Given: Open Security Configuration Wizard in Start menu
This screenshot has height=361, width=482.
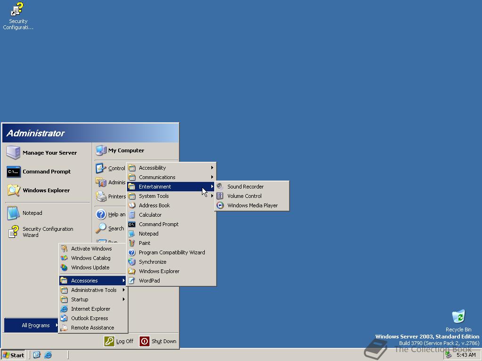Looking at the screenshot, I should (48, 232).
